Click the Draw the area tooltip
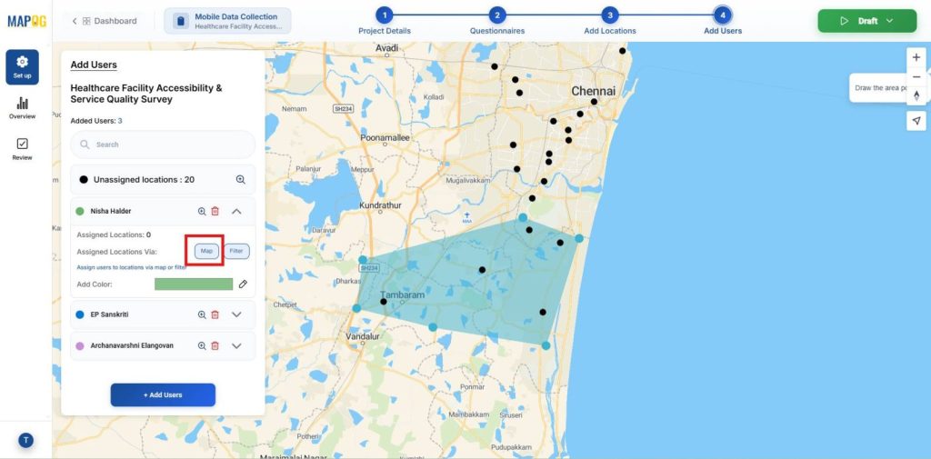931x459 pixels. coord(879,88)
